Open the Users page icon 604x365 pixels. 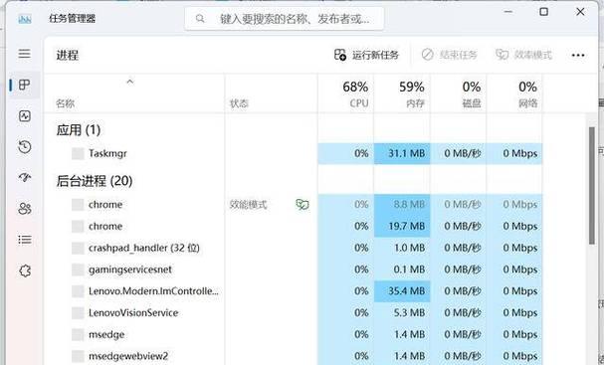[25, 209]
